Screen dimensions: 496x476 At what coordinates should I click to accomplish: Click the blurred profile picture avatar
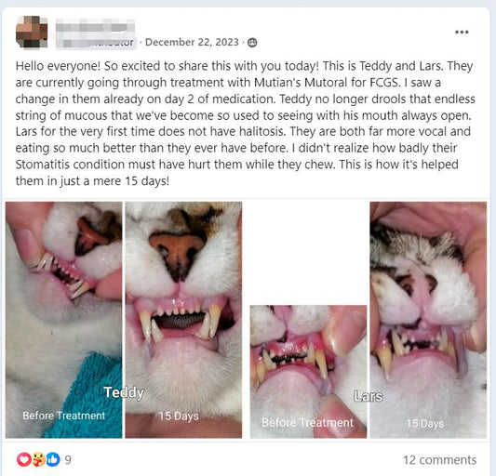(x=32, y=32)
